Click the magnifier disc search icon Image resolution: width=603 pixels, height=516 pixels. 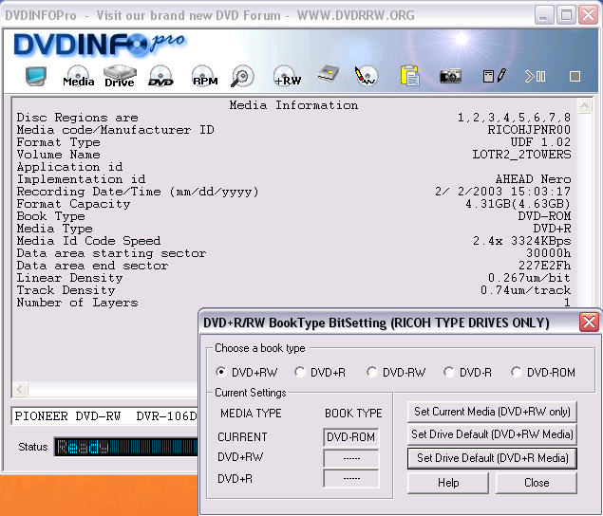point(242,76)
